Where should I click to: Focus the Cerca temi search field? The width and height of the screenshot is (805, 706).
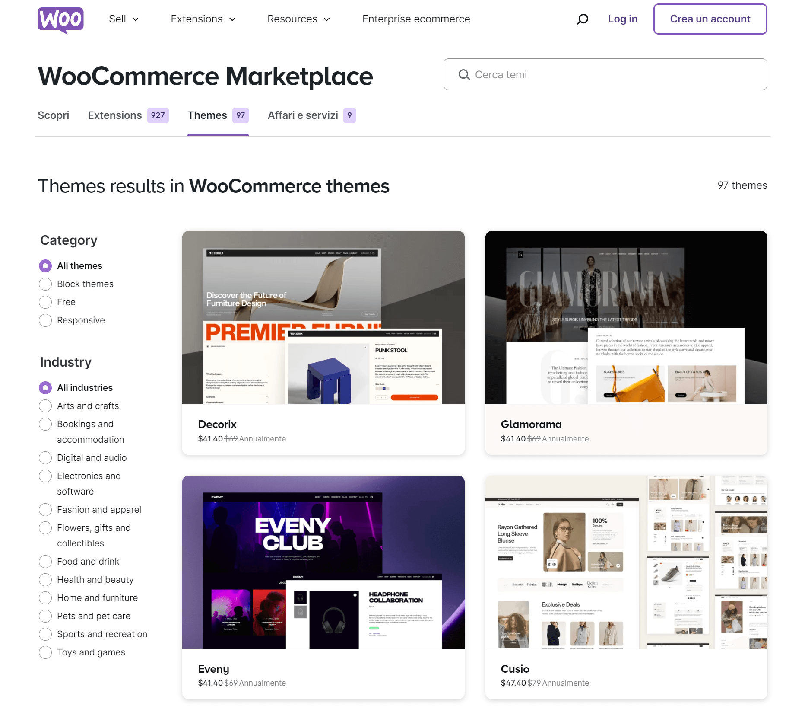605,74
